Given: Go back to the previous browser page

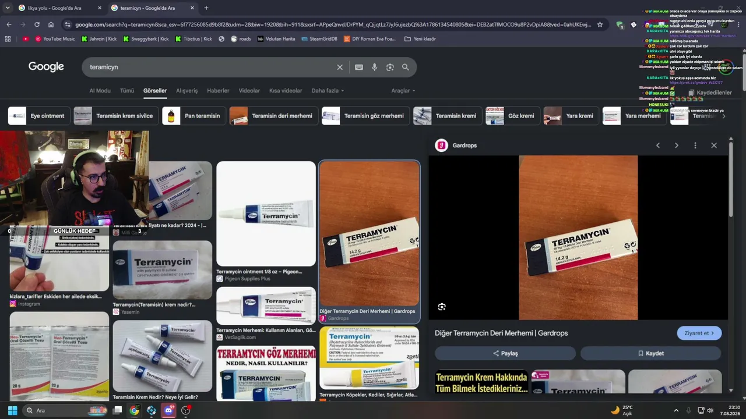Looking at the screenshot, I should tap(9, 24).
